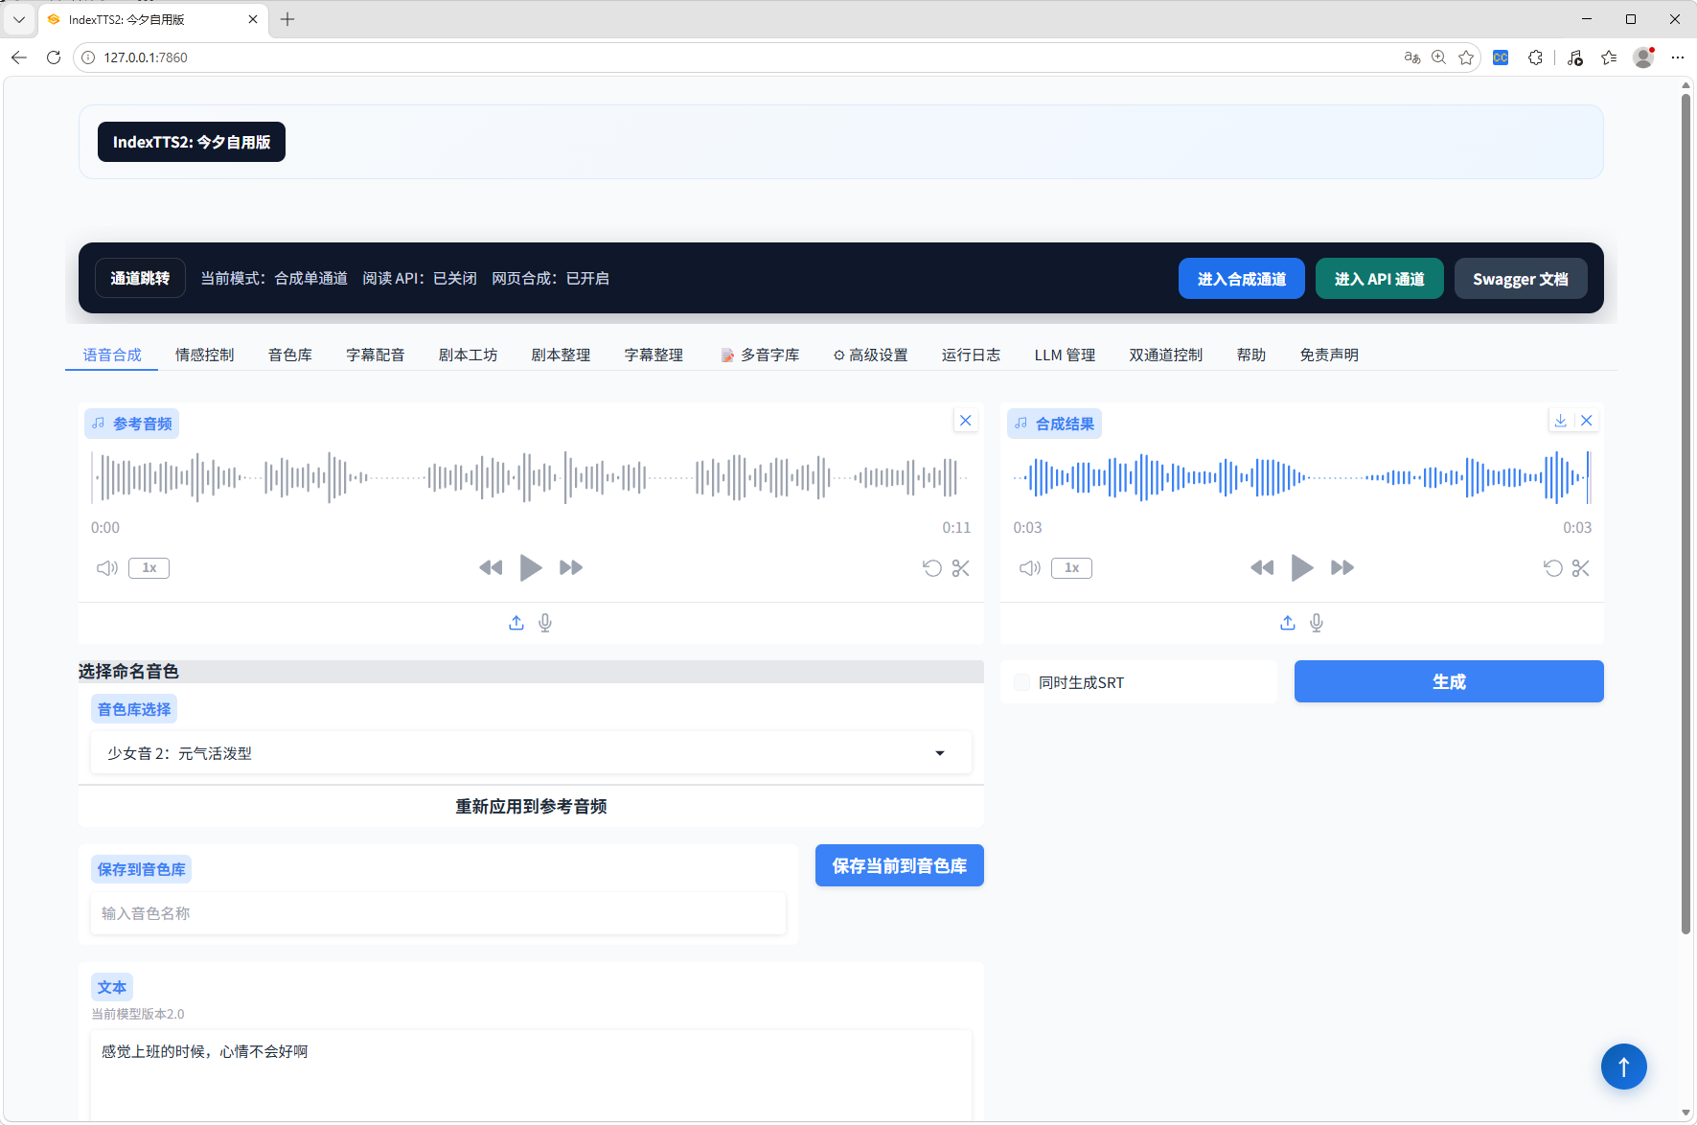Select the 多音字库 tab
Screen dimensions: 1697x1125
tap(760, 355)
